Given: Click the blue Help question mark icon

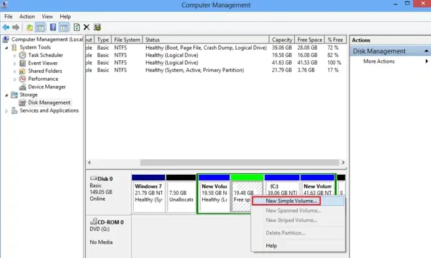Looking at the screenshot, I should pyautogui.click(x=53, y=27).
